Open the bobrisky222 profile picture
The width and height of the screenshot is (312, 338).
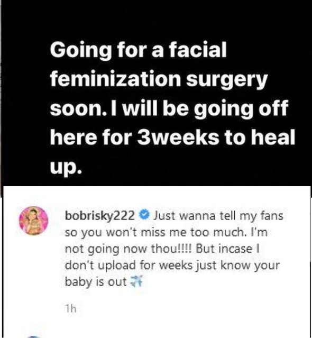pos(34,221)
